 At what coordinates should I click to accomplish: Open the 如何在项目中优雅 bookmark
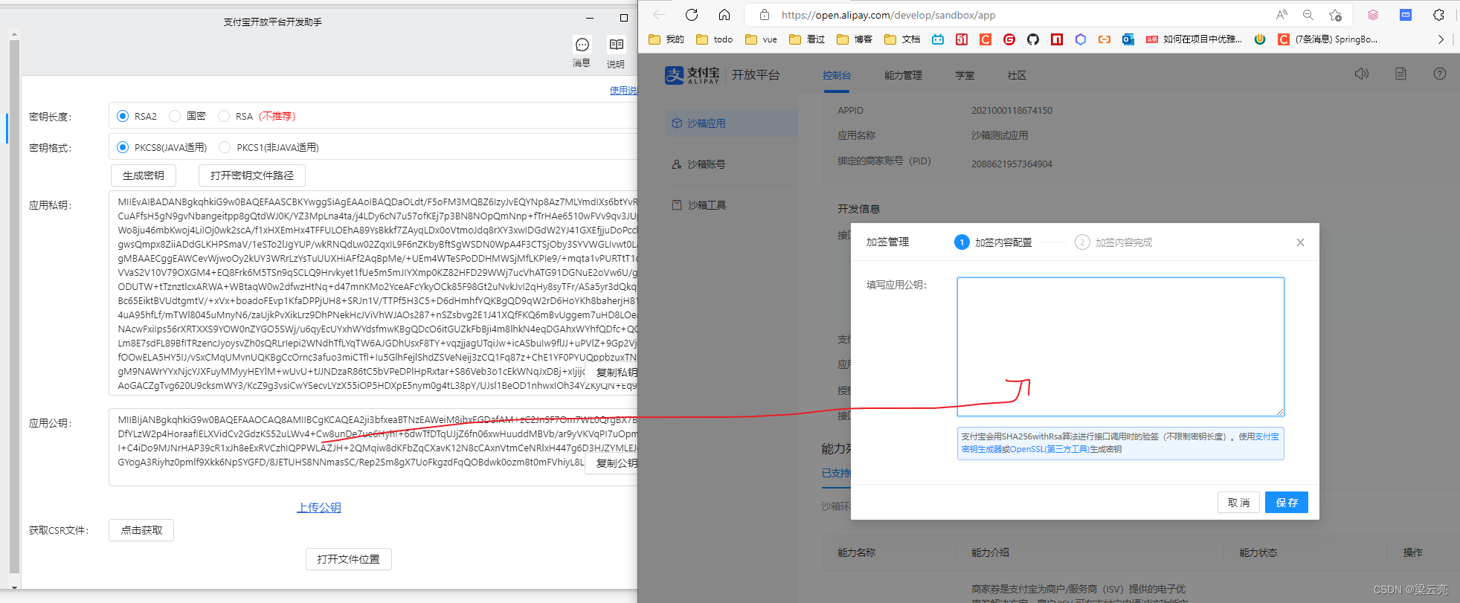[x=1194, y=39]
